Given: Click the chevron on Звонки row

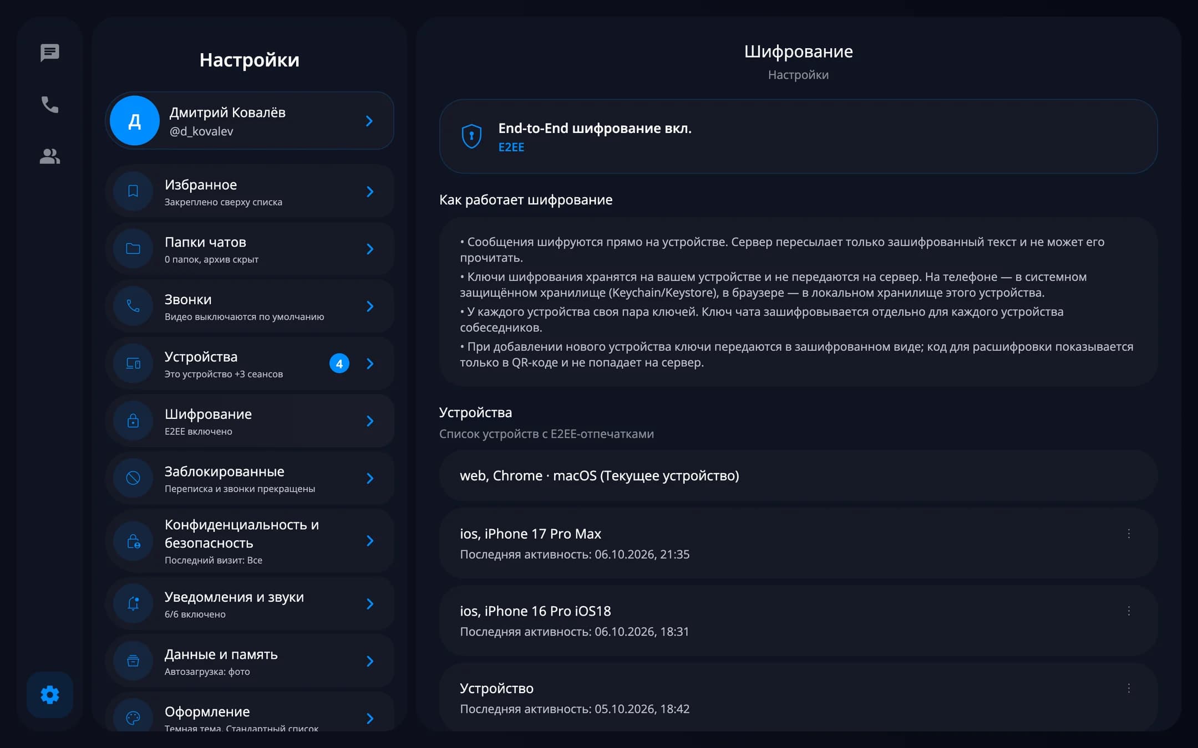Looking at the screenshot, I should [x=370, y=306].
